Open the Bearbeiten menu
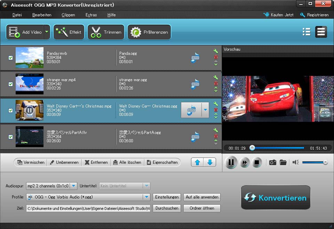Screen dimensions: 334x229 (x=42, y=15)
